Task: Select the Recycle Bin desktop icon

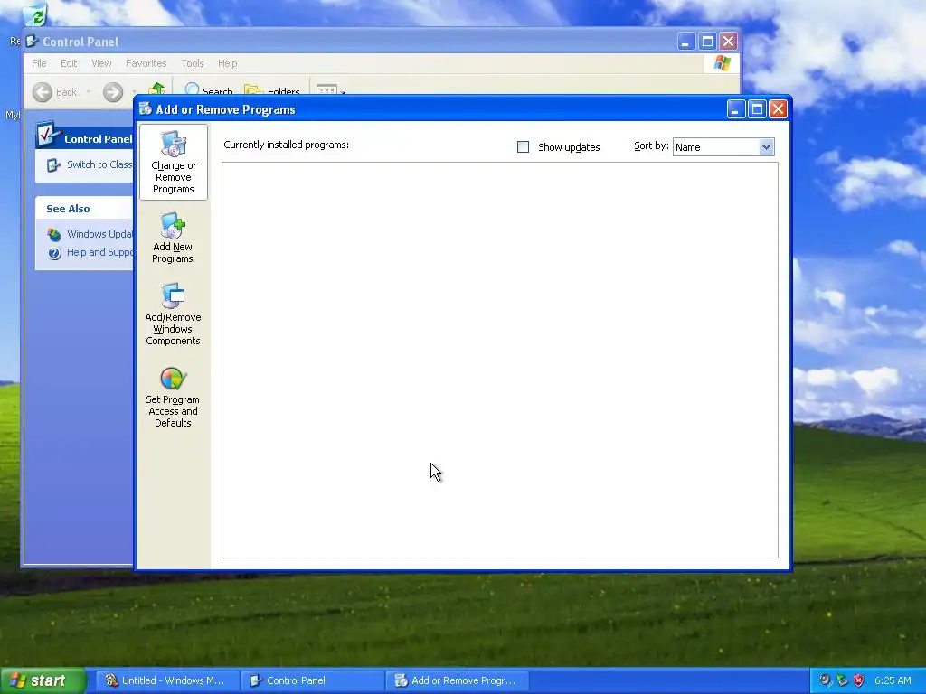Action: click(x=35, y=14)
